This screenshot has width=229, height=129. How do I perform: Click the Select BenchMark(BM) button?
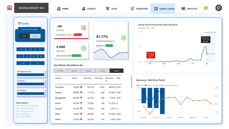coord(30,29)
